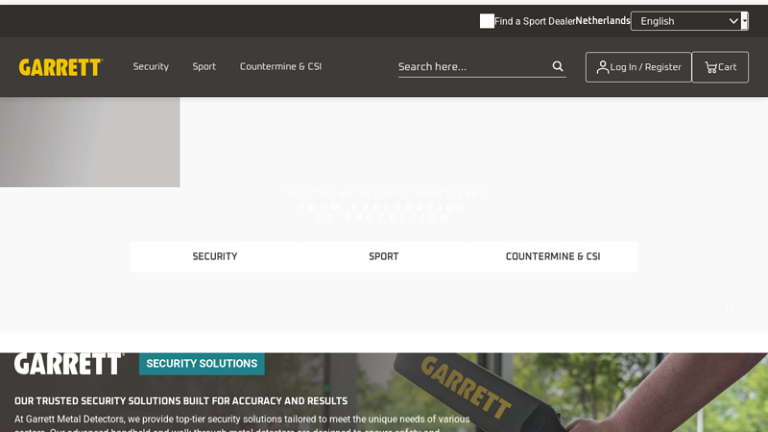Click the shopping cart icon

point(710,67)
